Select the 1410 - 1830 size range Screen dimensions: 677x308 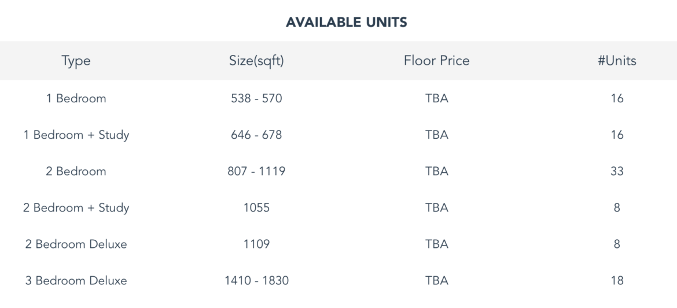tap(256, 281)
